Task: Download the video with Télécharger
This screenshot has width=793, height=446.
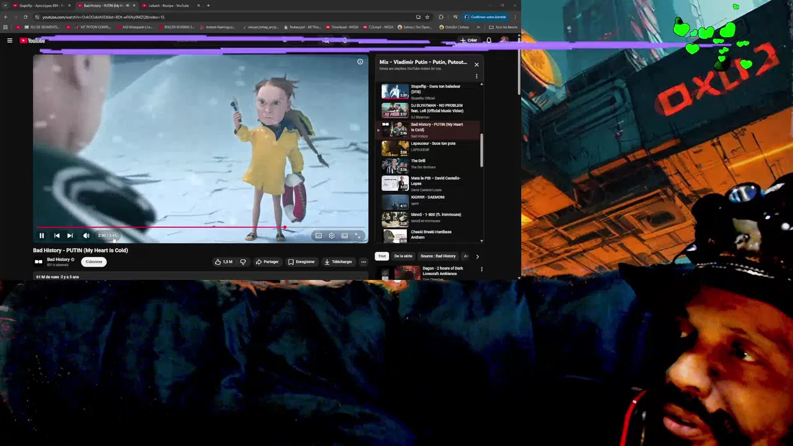Action: click(x=338, y=261)
